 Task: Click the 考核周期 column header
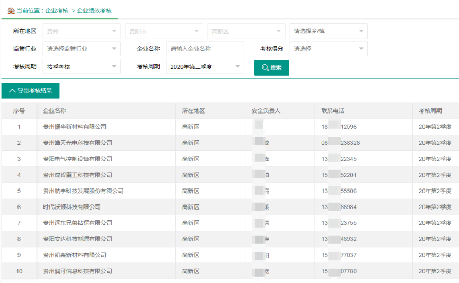[x=430, y=111]
